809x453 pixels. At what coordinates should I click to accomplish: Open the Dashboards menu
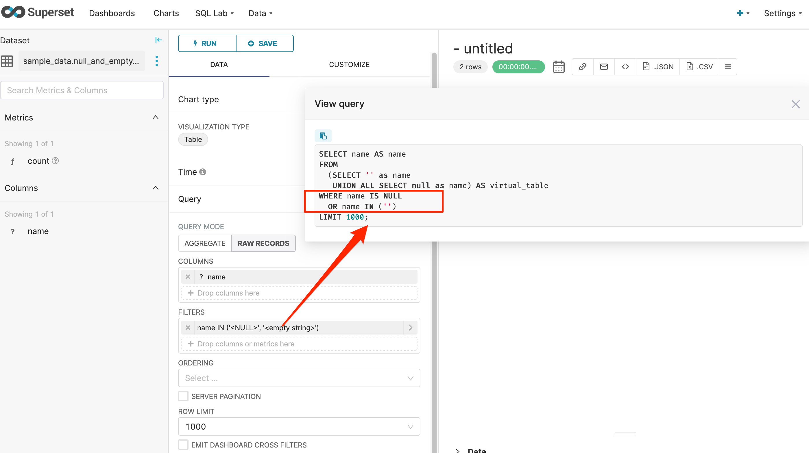[x=112, y=13]
